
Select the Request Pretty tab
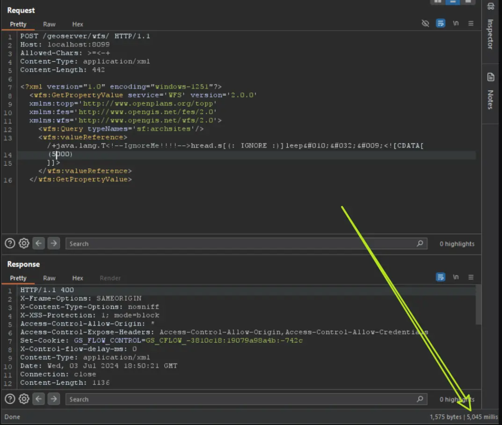point(18,25)
